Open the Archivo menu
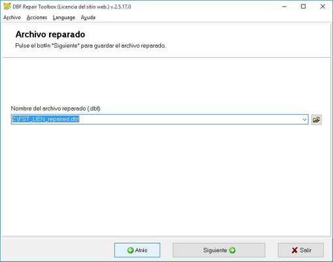Image resolution: width=333 pixels, height=262 pixels. click(x=12, y=18)
